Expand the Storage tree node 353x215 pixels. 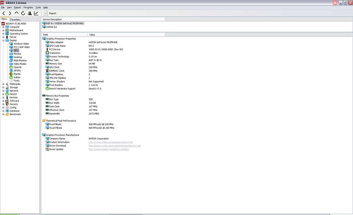click(3, 87)
